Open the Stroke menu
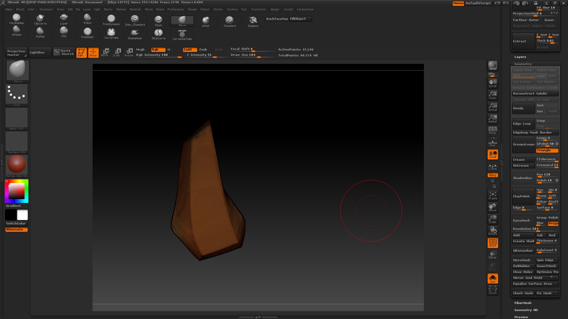 (218, 9)
